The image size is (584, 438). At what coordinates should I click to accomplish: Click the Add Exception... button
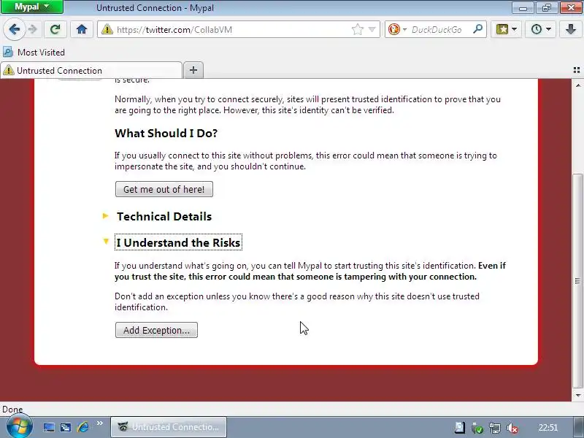[156, 330]
